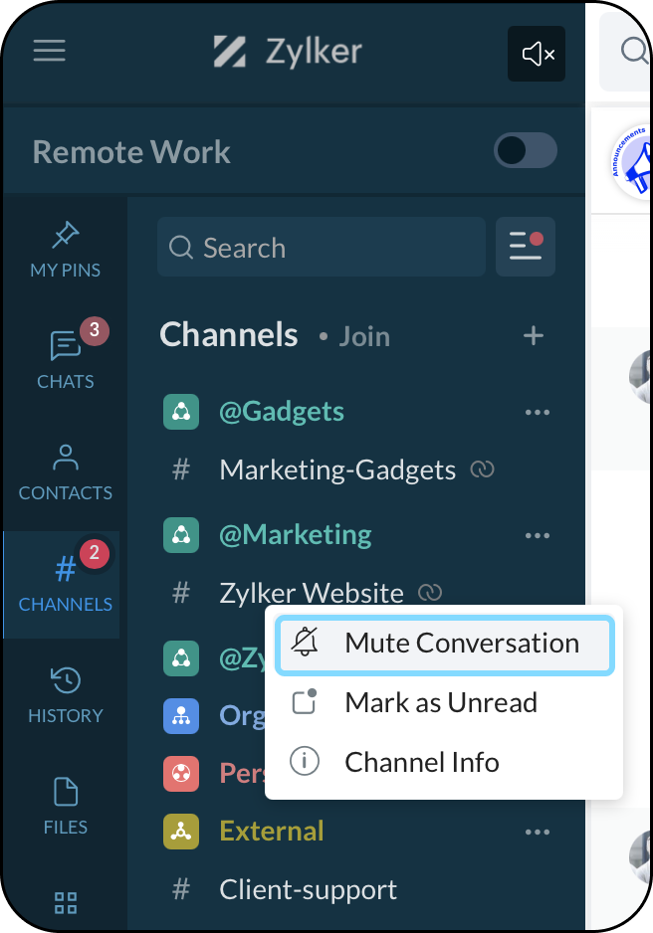
Task: Add a new channel with plus
Action: 534,335
